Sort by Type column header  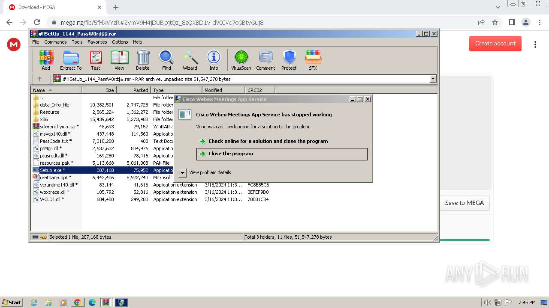click(176, 90)
